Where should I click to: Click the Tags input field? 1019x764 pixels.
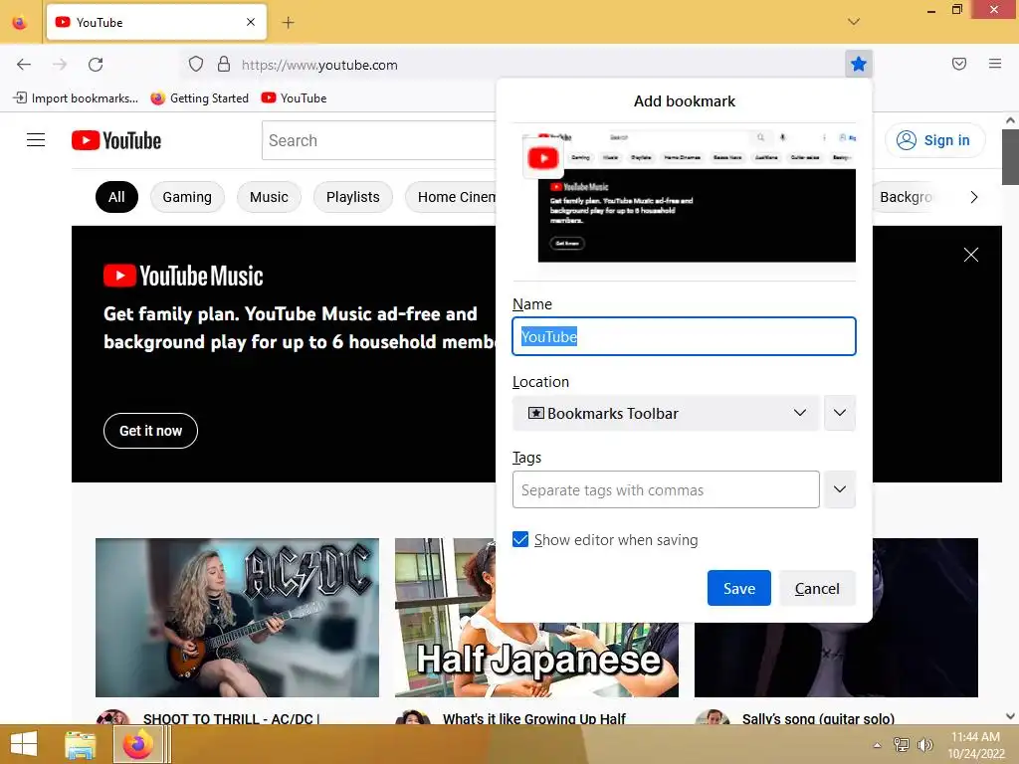tap(666, 489)
